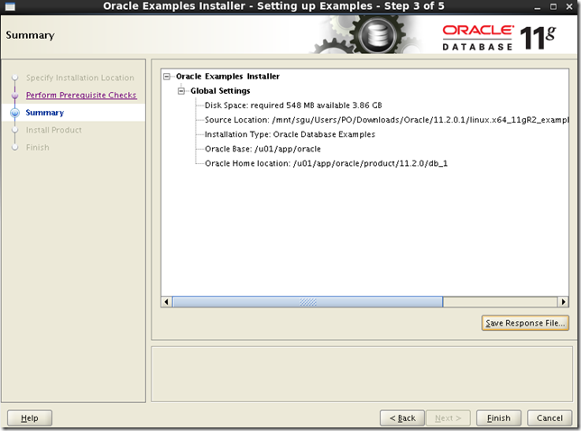Select the Disk Space required 548 MB row
The width and height of the screenshot is (581, 431).
point(293,105)
